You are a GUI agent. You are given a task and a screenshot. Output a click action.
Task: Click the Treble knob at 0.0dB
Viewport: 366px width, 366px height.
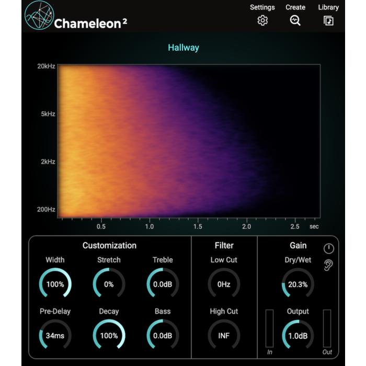[163, 284]
